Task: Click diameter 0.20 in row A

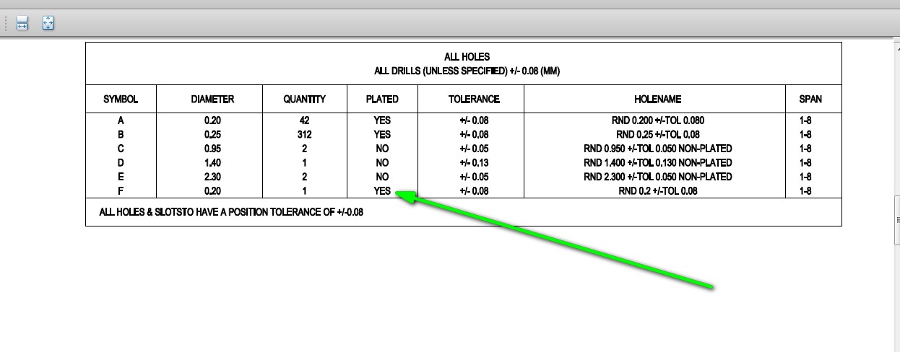Action: [212, 120]
